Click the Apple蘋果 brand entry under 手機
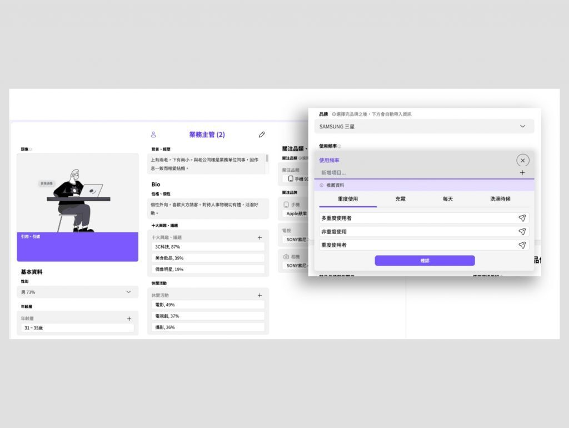This screenshot has height=428, width=569. coord(296,213)
